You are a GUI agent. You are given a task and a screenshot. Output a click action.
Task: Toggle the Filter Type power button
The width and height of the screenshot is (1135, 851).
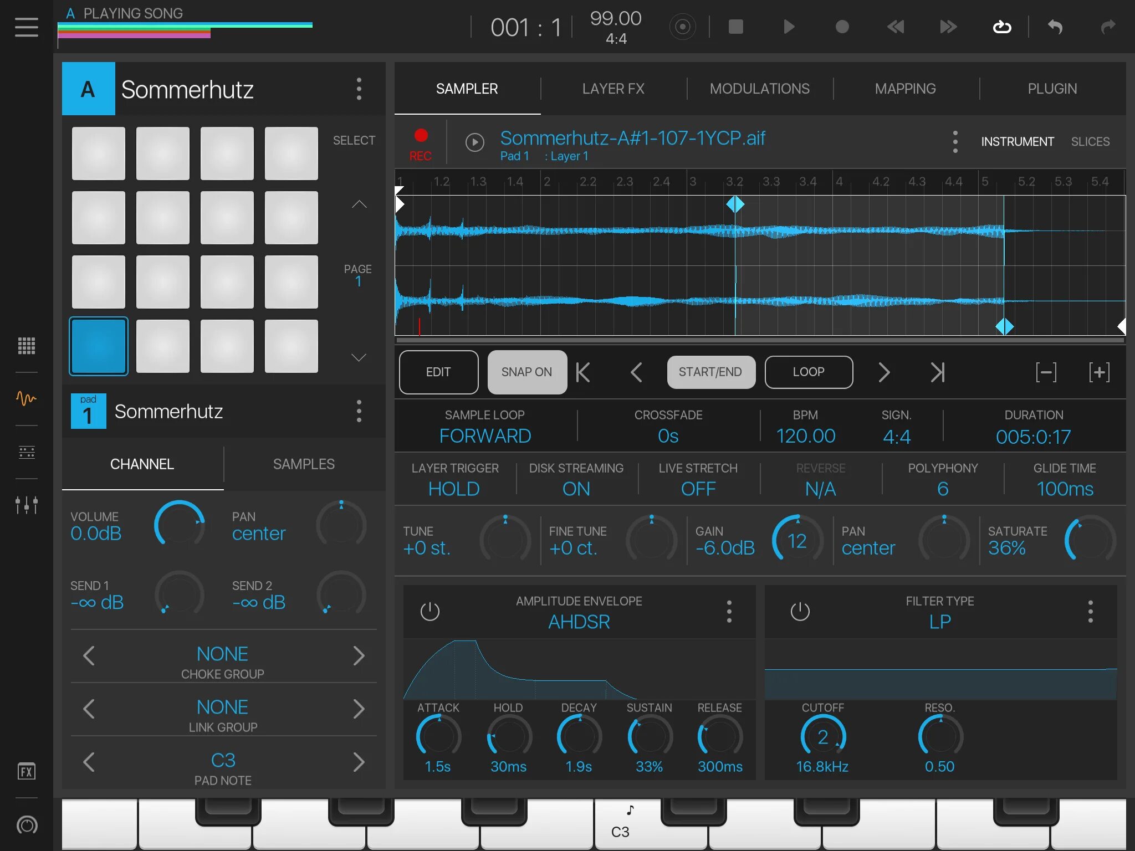click(x=800, y=612)
